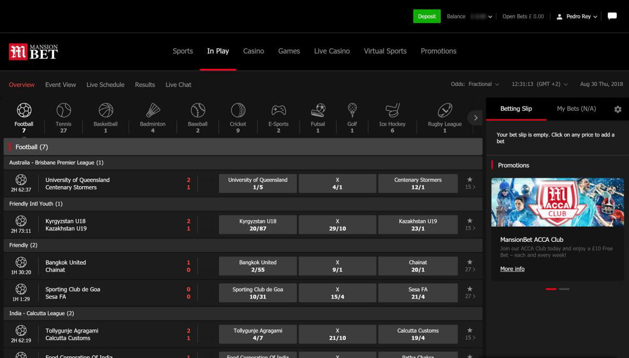Expand 27 more markets for Bangkok United

(470, 270)
